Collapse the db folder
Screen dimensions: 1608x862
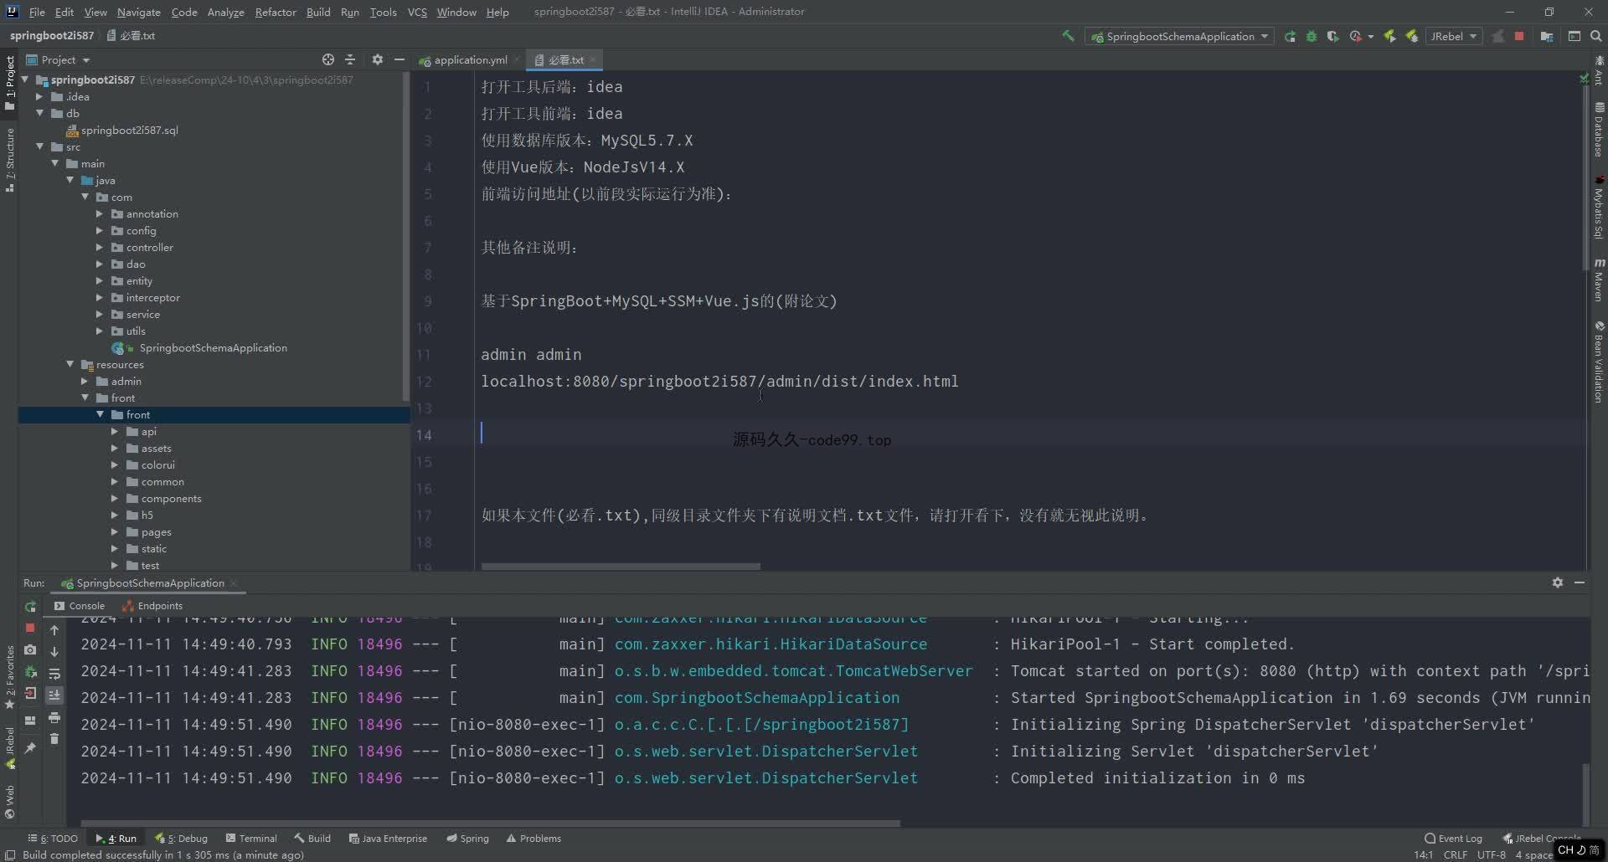point(39,113)
